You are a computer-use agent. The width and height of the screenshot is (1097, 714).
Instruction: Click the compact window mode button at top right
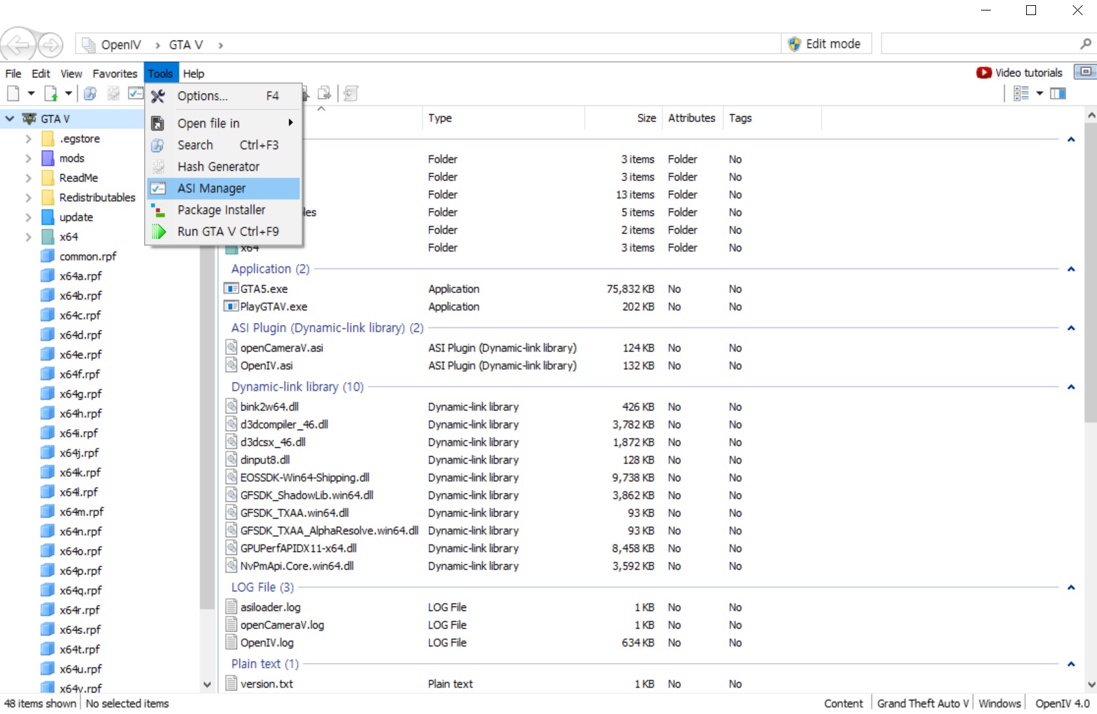pos(1085,71)
